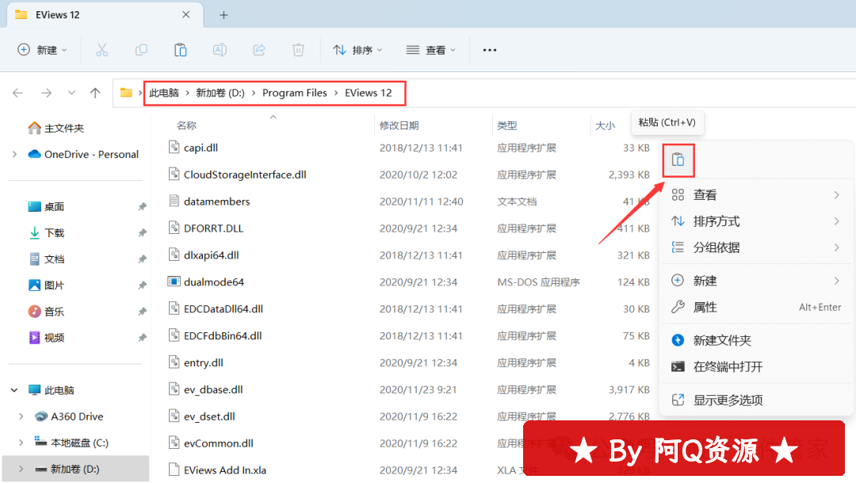Open the 查看 view dropdown in toolbar
856x483 pixels.
(431, 50)
